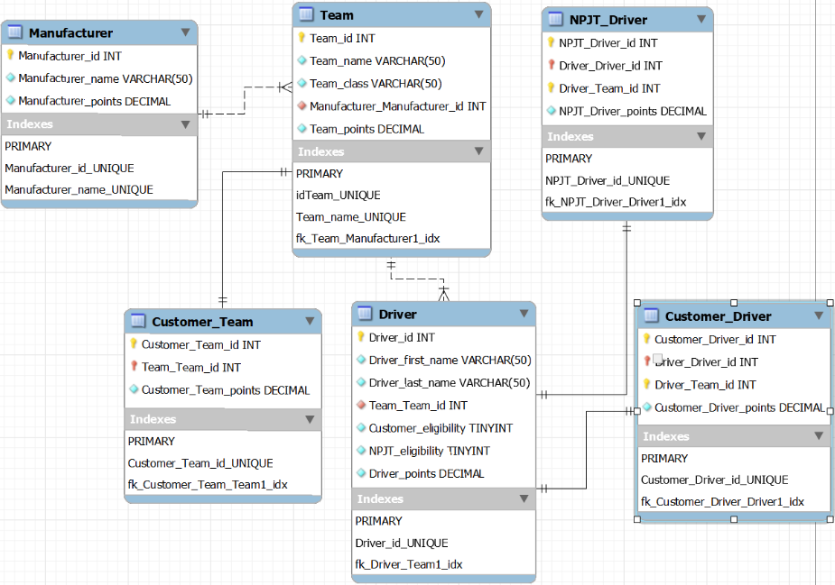Click the key icon beside Driver_id
Screen dimensions: 835x585
coord(359,337)
